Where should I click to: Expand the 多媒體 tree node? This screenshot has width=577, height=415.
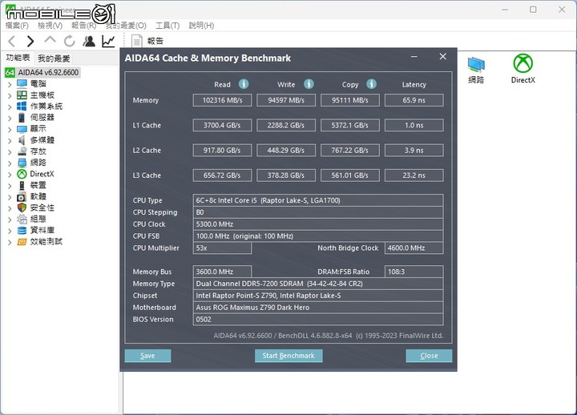click(x=10, y=140)
